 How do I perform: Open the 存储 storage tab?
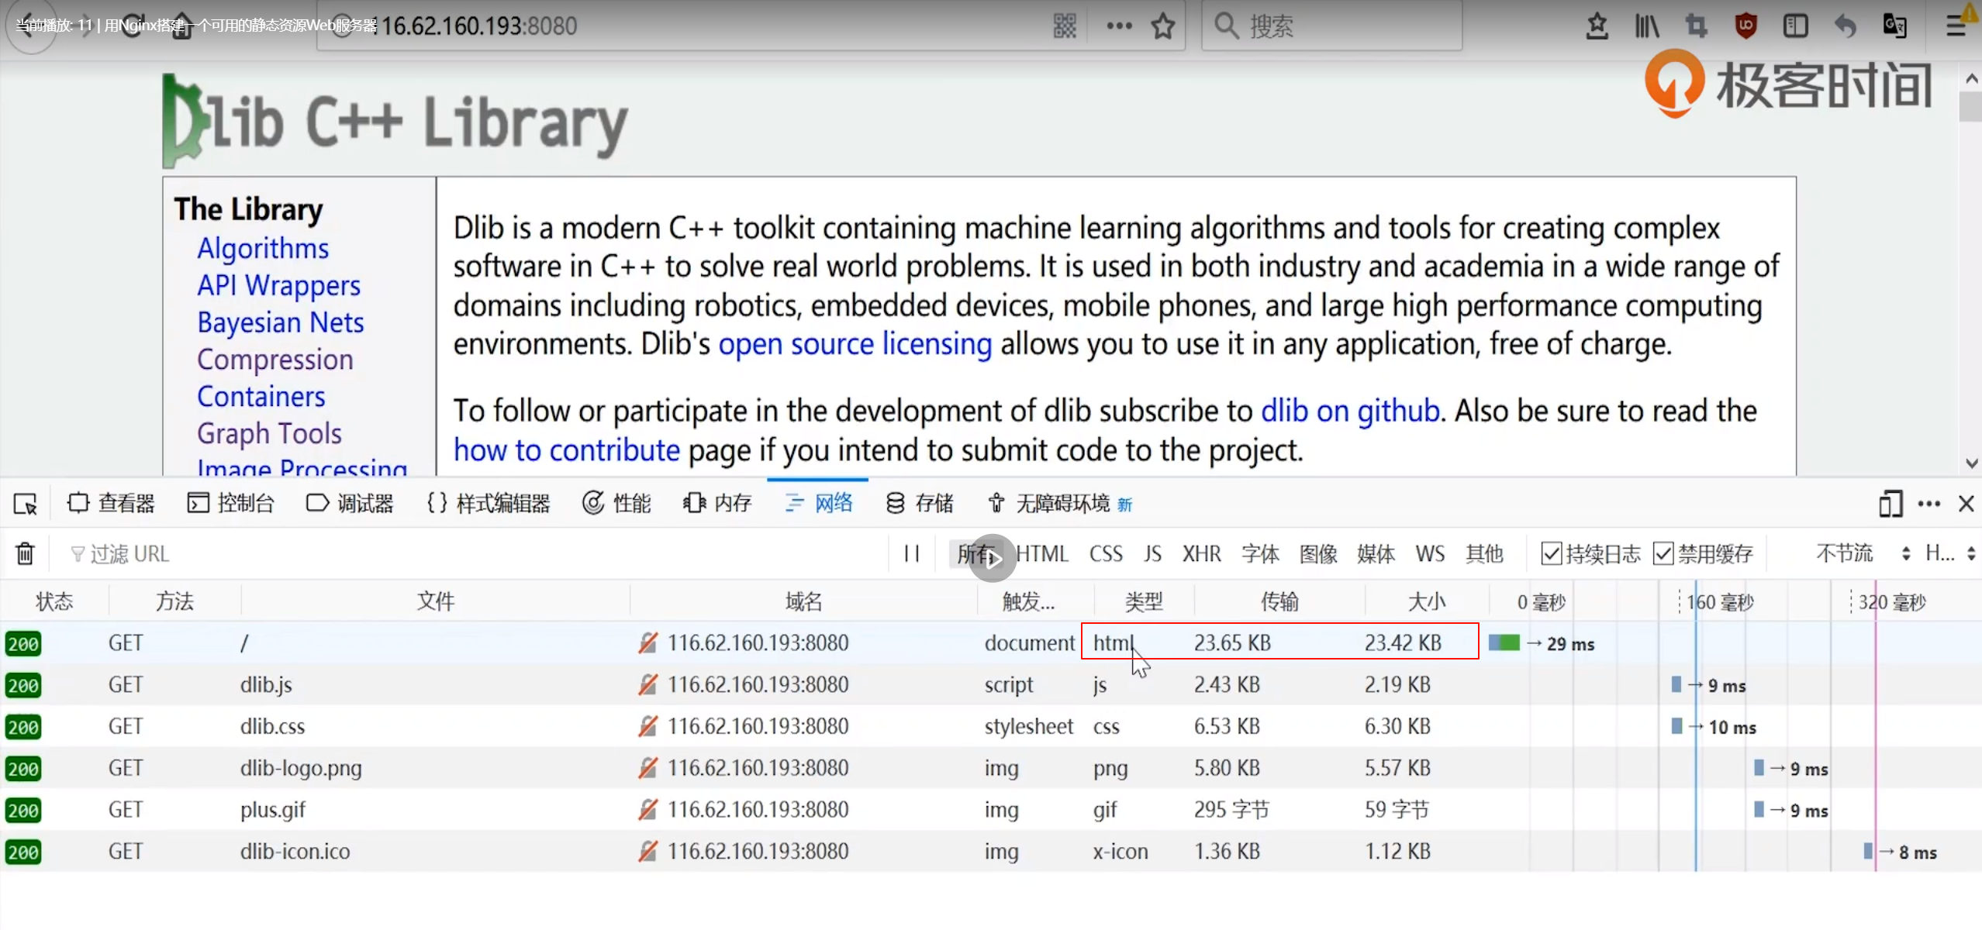(919, 504)
